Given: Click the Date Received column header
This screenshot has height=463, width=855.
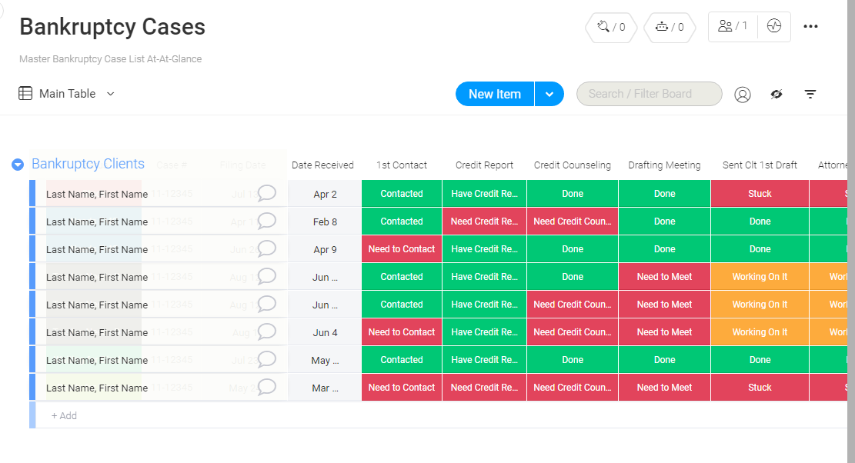Looking at the screenshot, I should pyautogui.click(x=322, y=165).
